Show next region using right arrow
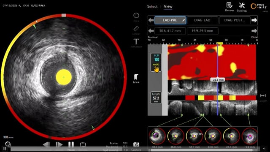This screenshot has height=152, width=270. pyautogui.click(x=254, y=31)
